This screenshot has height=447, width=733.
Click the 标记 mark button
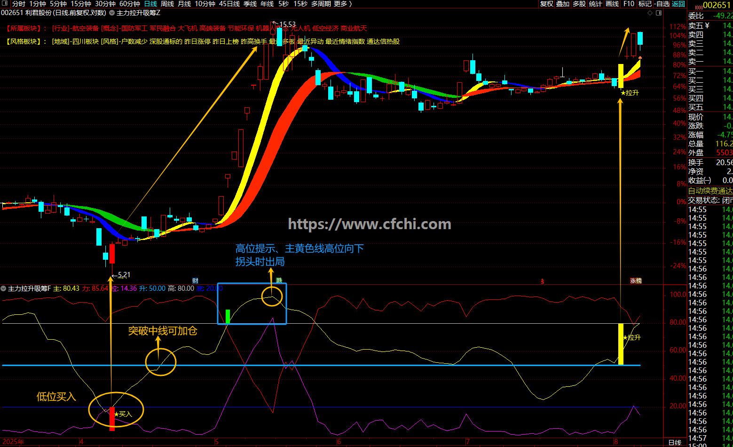(x=645, y=4)
